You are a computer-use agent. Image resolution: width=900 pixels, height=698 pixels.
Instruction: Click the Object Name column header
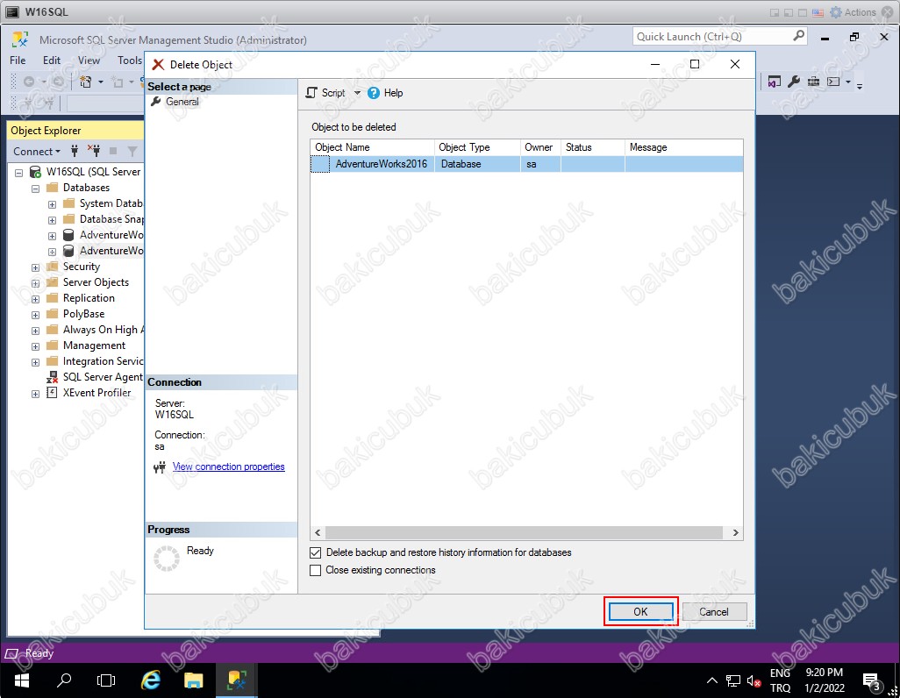(x=372, y=147)
